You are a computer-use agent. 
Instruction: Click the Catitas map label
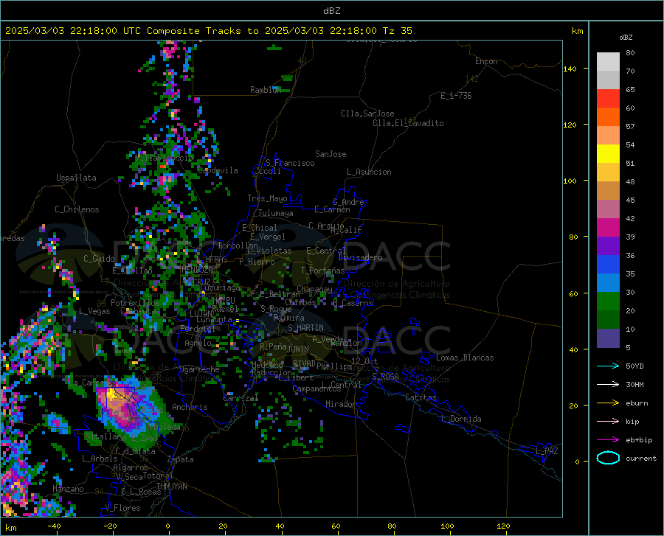(x=421, y=397)
